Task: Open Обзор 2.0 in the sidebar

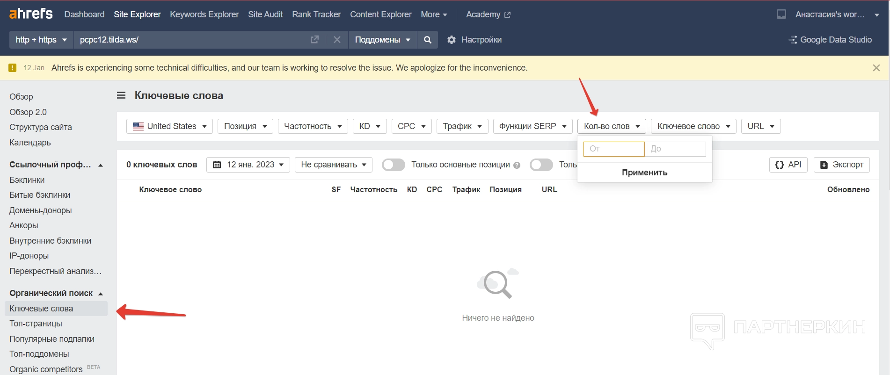Action: point(28,112)
